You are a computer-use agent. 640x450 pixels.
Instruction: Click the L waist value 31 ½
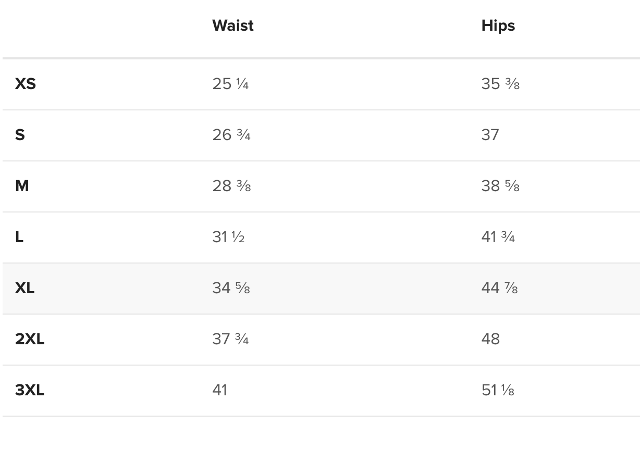pyautogui.click(x=228, y=237)
